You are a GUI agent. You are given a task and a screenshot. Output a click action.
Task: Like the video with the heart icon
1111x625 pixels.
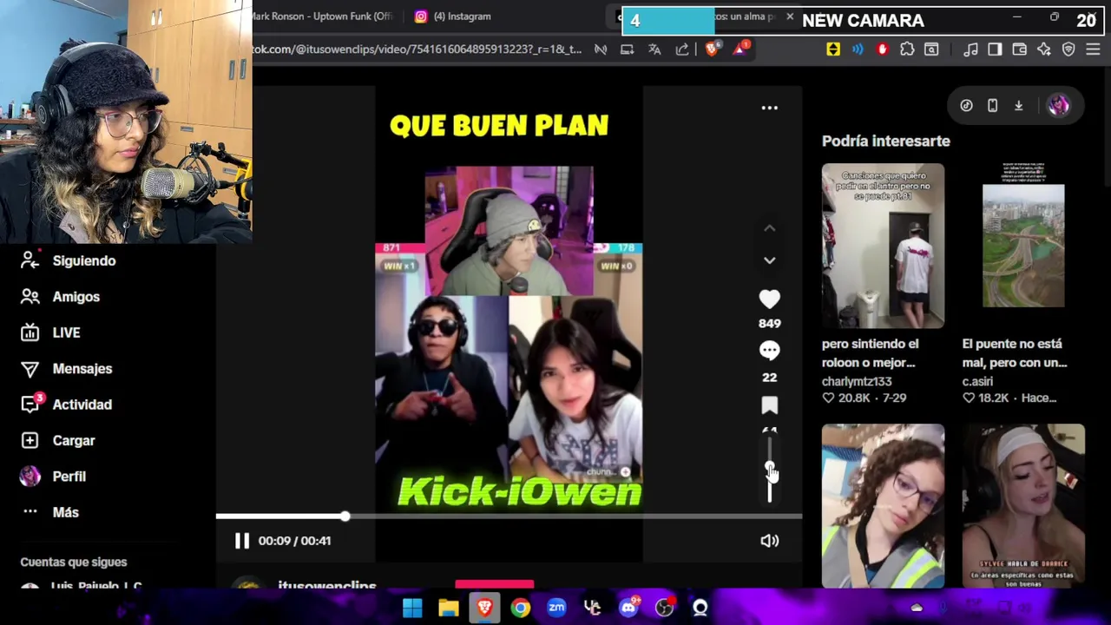click(769, 299)
